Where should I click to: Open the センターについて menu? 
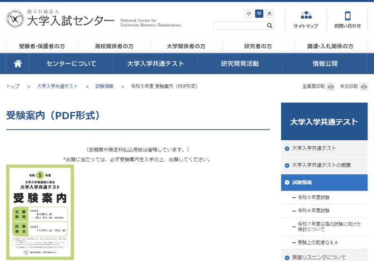pyautogui.click(x=71, y=63)
